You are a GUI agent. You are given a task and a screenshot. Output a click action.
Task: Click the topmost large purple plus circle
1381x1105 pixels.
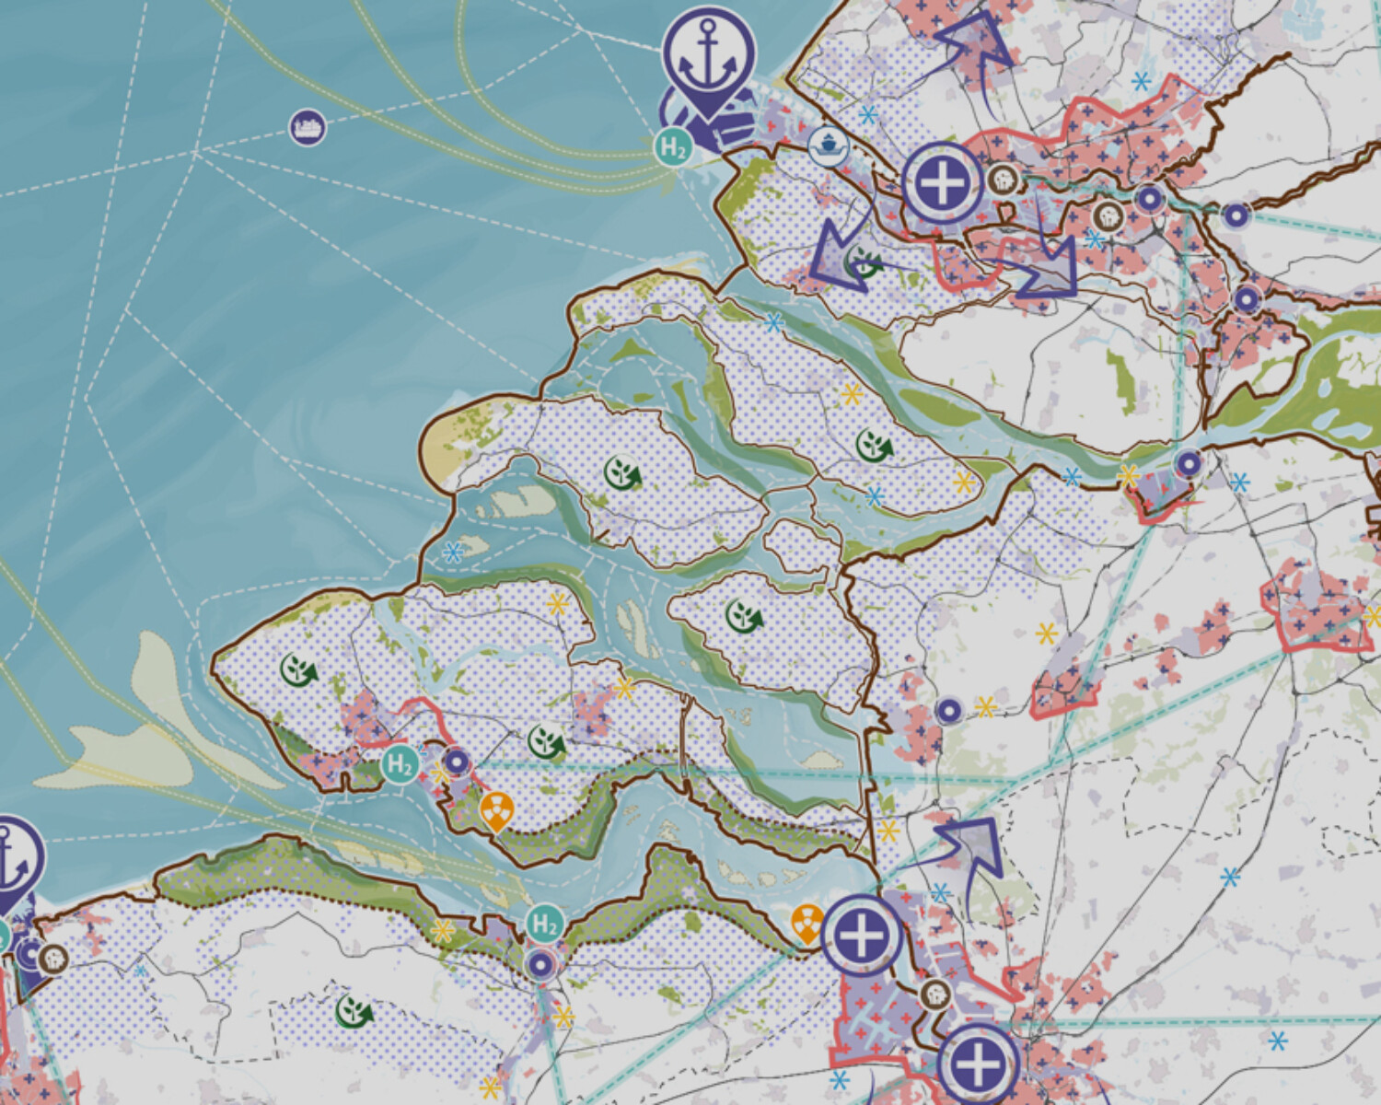[x=943, y=183]
